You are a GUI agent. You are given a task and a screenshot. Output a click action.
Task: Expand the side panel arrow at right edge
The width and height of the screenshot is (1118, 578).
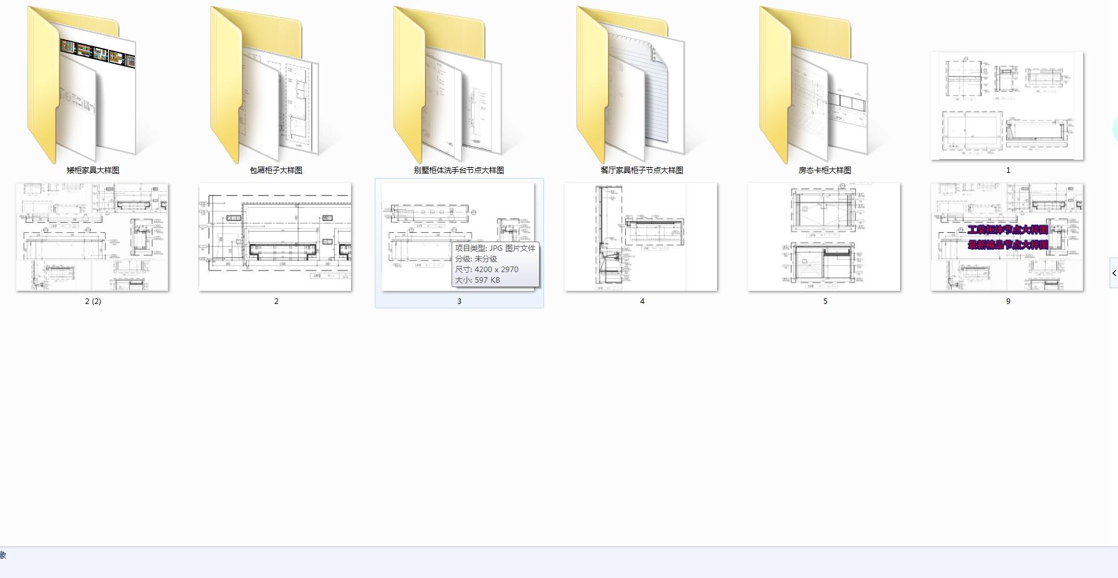[1114, 273]
